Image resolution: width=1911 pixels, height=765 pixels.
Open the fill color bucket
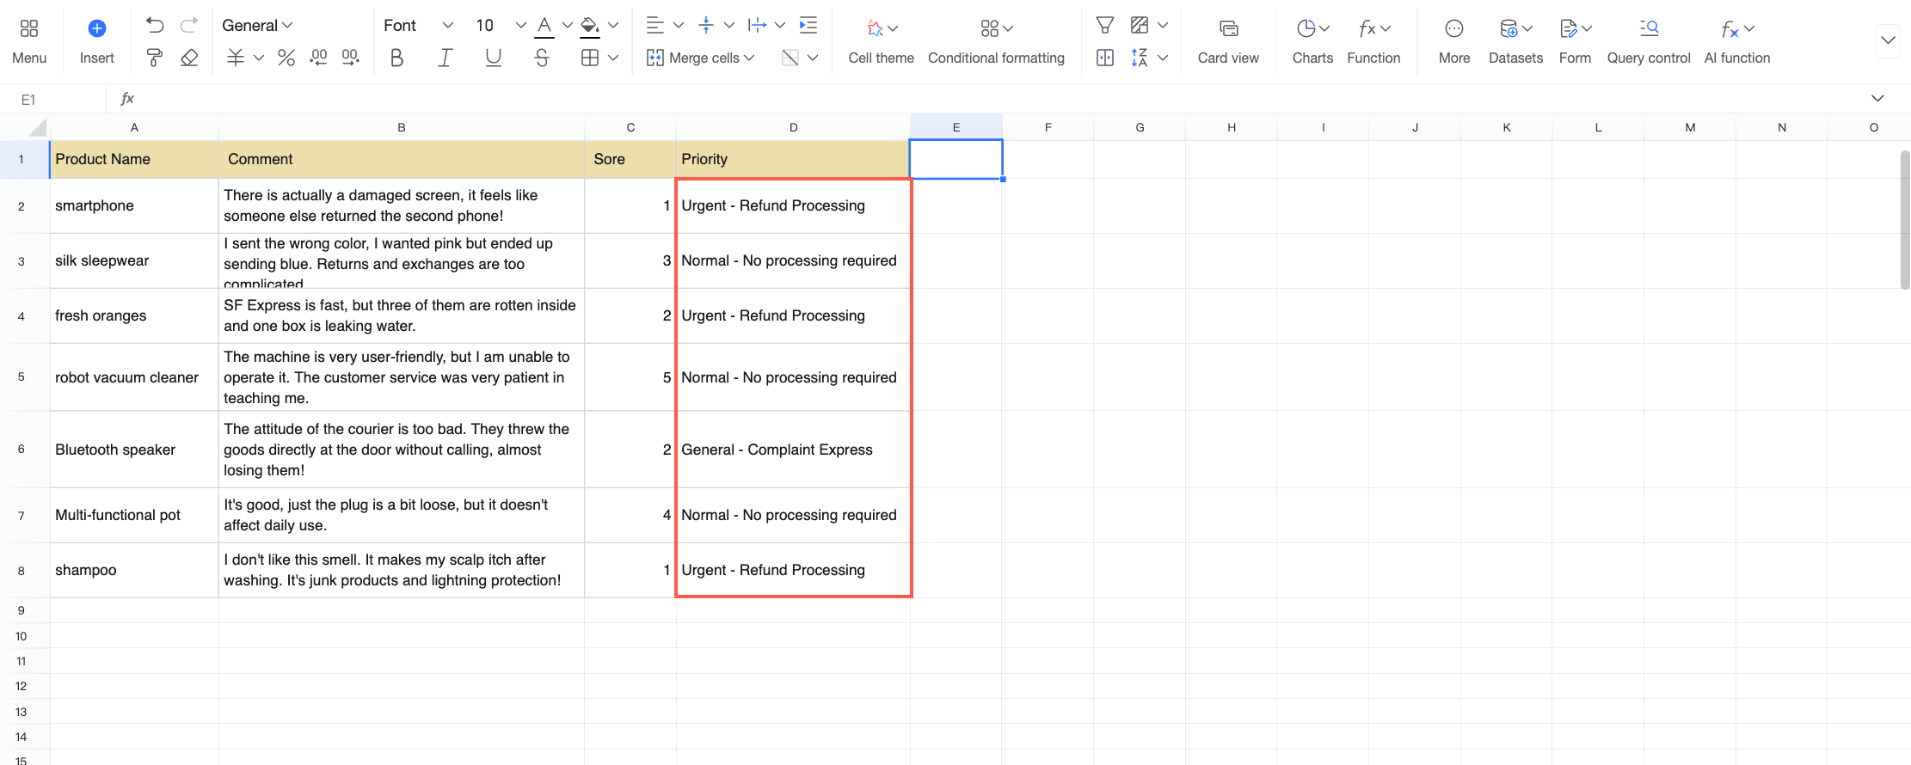coord(590,25)
